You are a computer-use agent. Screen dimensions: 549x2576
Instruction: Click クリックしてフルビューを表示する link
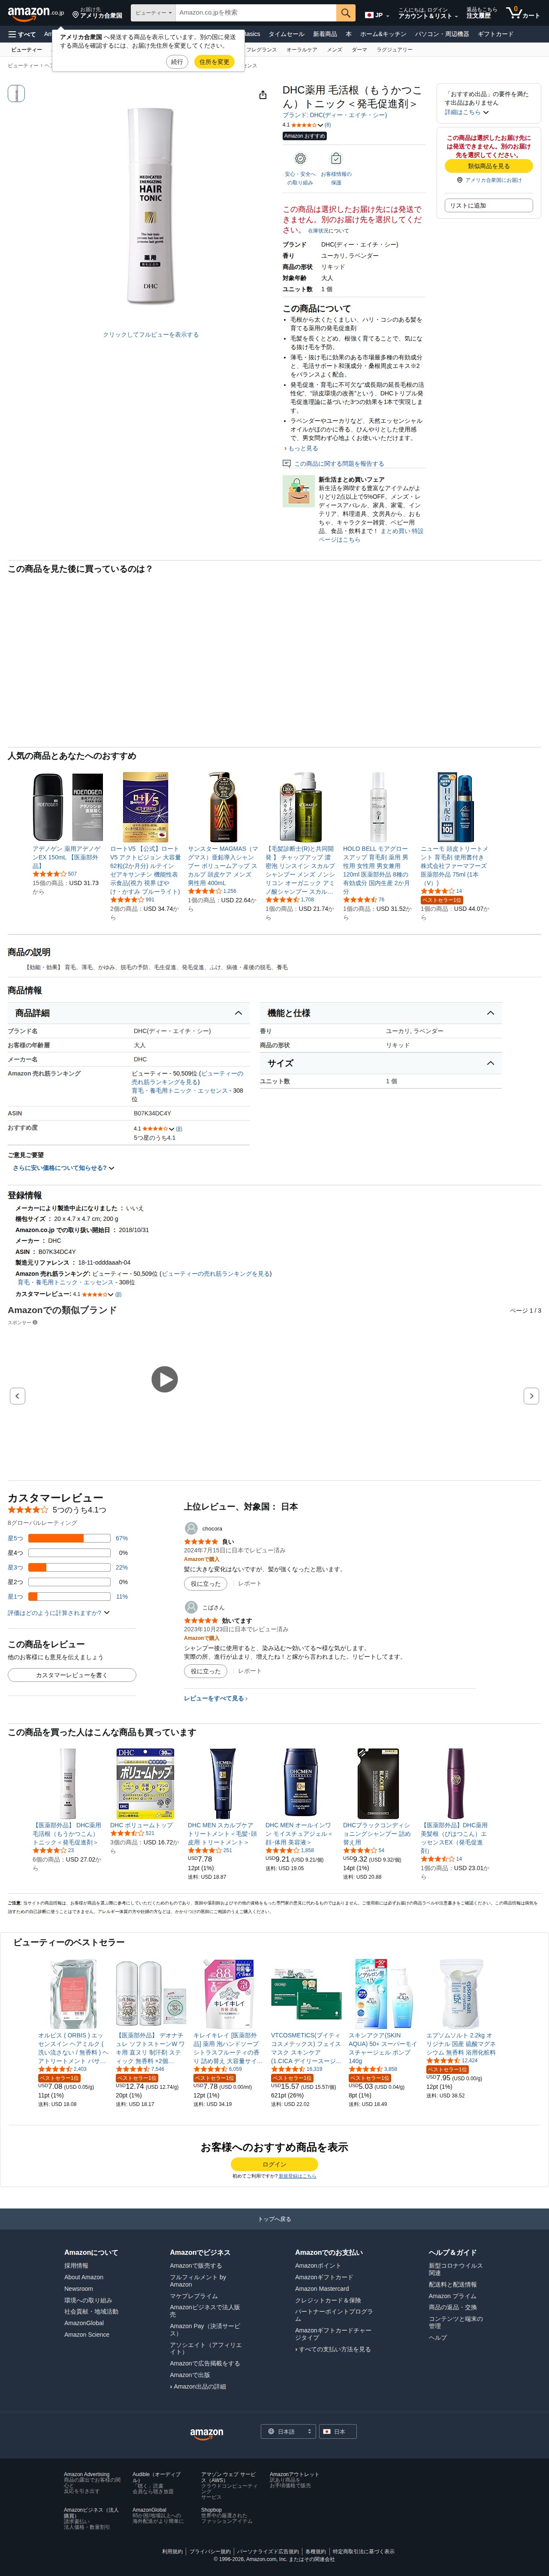pos(150,335)
